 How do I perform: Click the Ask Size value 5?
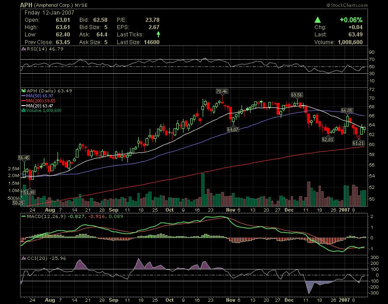[x=106, y=42]
